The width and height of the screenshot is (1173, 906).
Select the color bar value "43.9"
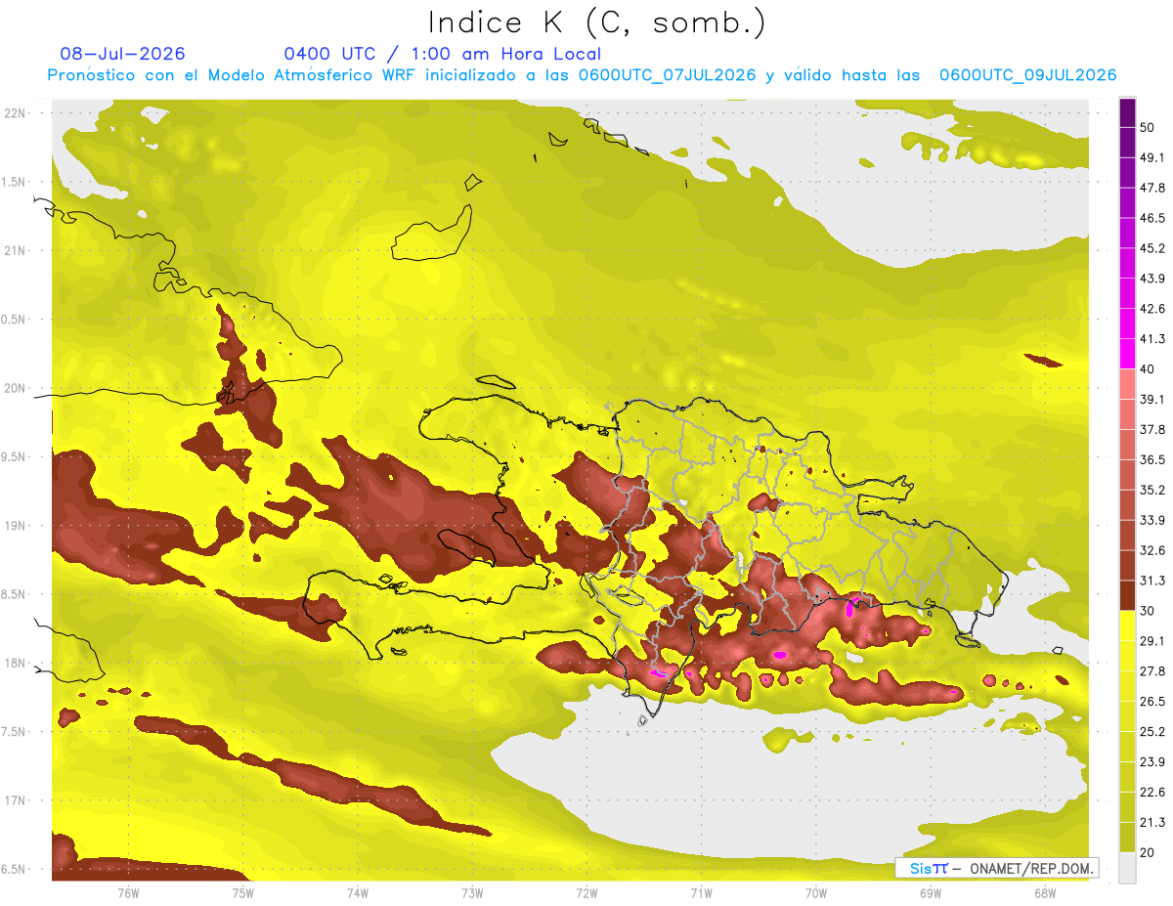1152,279
